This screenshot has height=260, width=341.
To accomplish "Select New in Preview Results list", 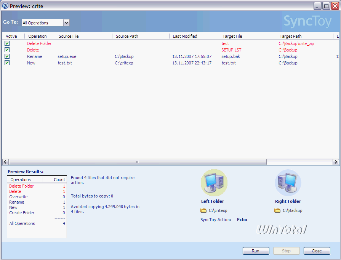I will coord(13,207).
